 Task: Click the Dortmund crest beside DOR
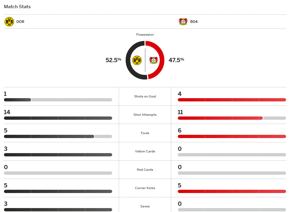click(x=9, y=22)
